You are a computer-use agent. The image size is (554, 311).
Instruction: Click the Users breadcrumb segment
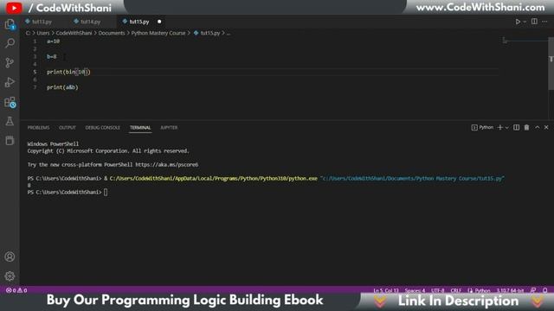43,33
